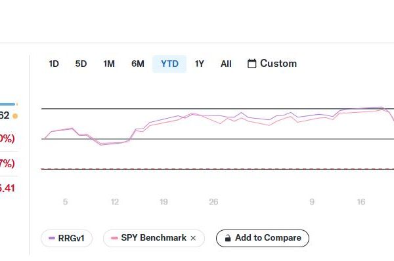Switch chart to 1M range
The height and width of the screenshot is (261, 394).
click(x=109, y=64)
